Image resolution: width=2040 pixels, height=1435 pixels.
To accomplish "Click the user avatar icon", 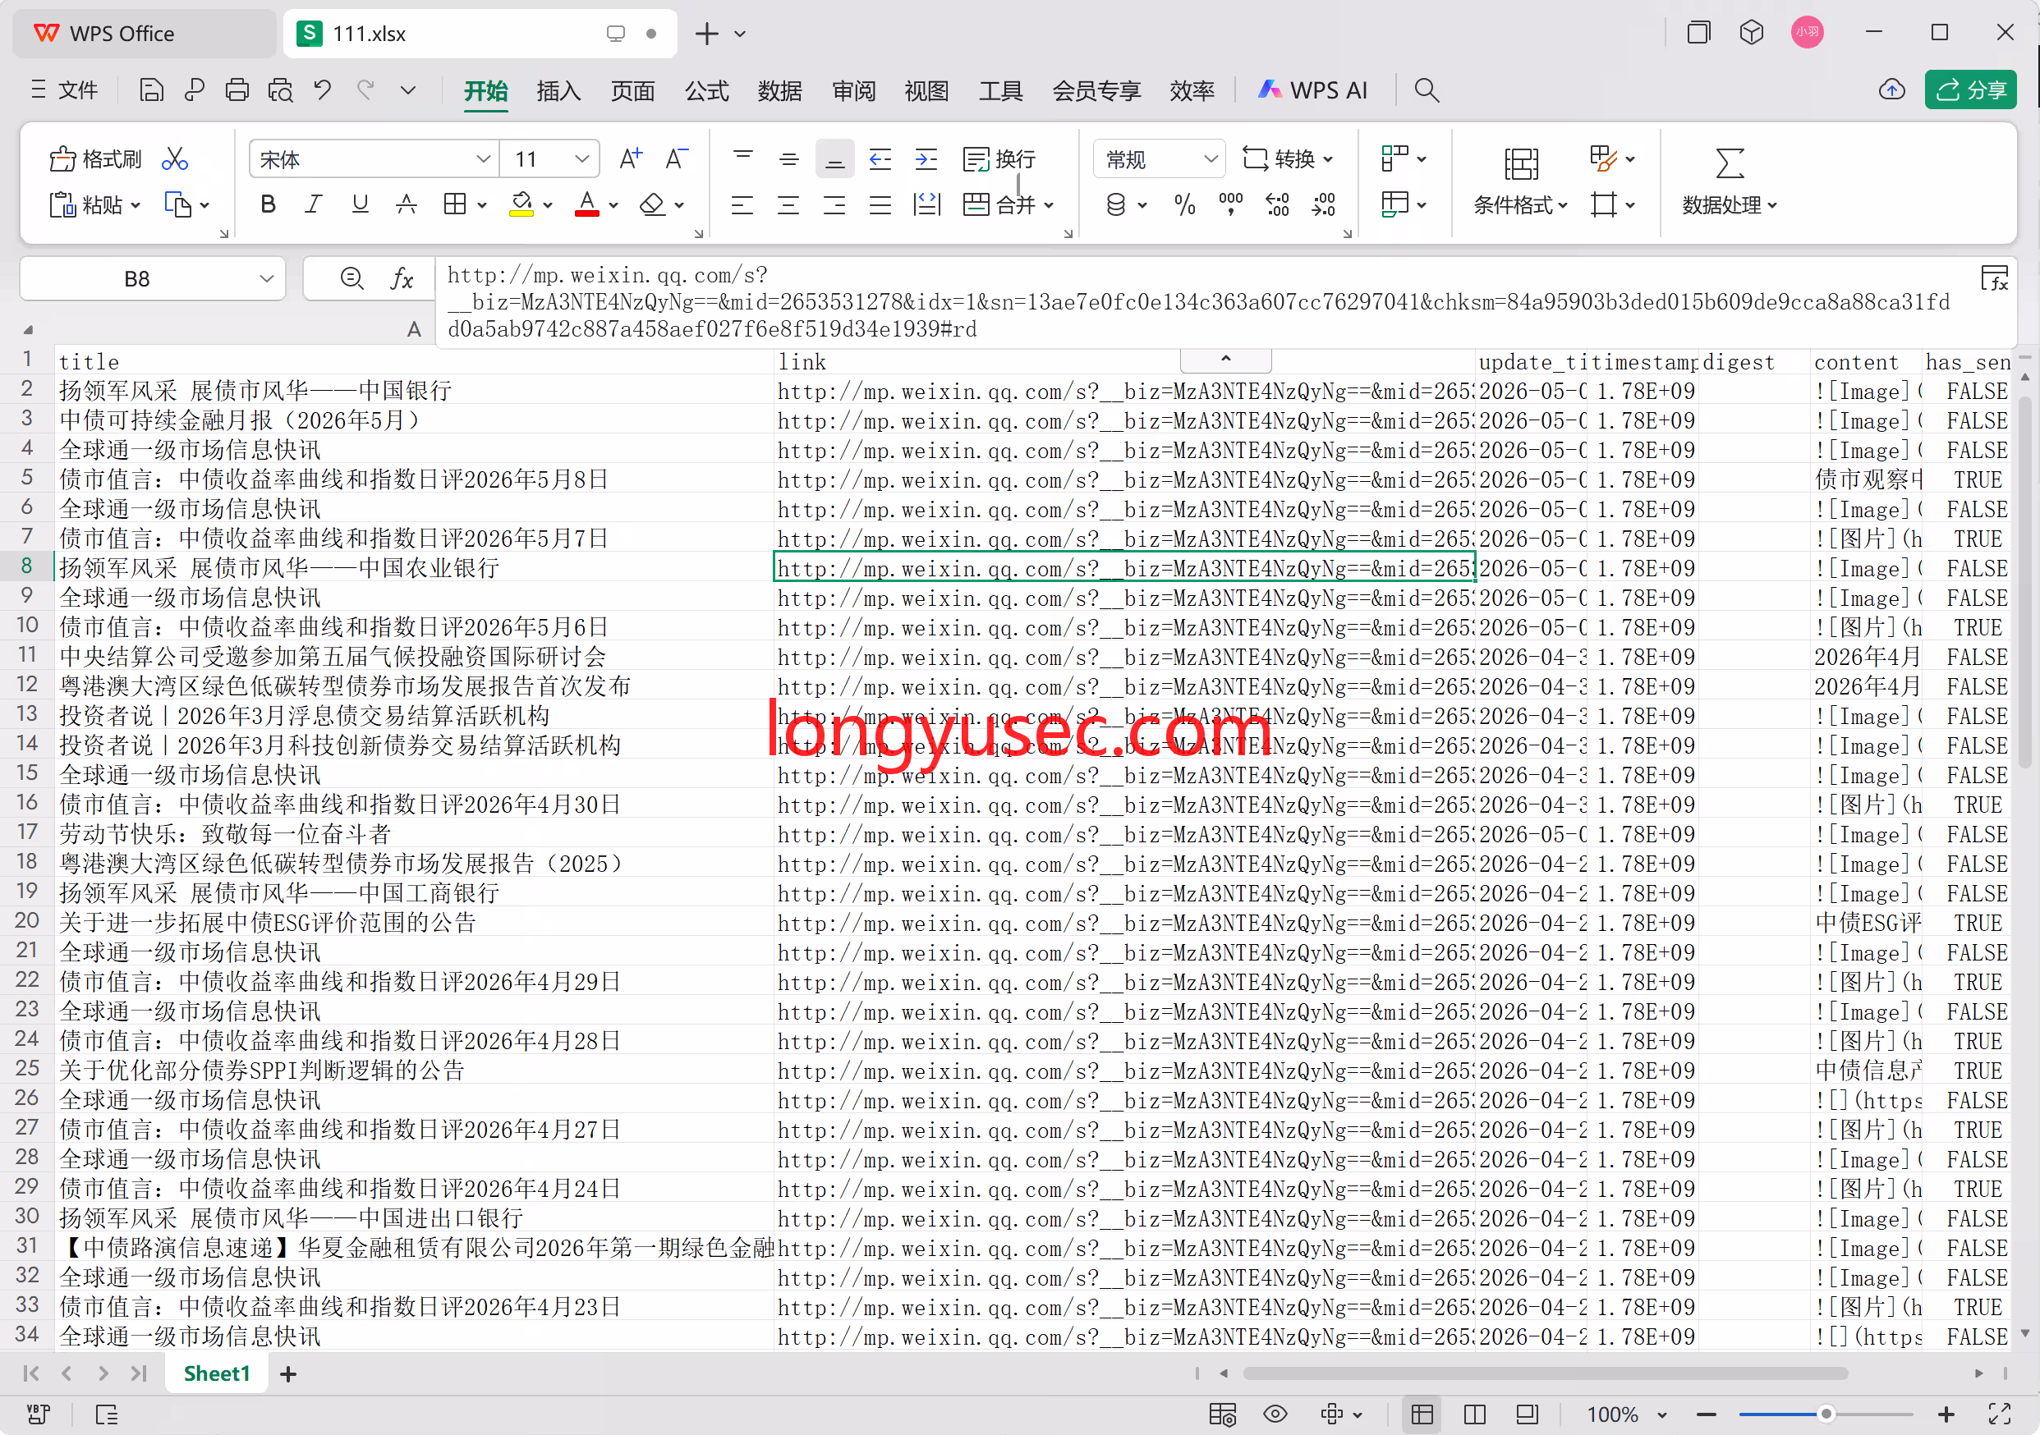I will [x=1806, y=33].
